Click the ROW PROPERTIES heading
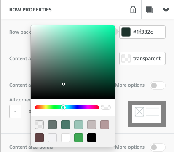 tap(30, 10)
